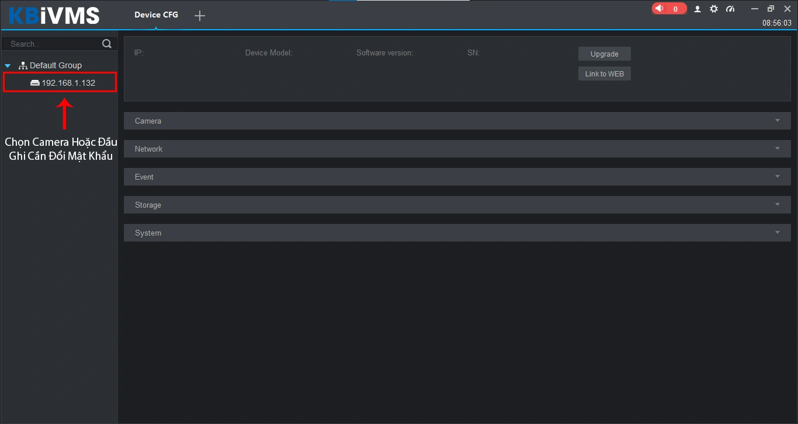The height and width of the screenshot is (424, 798).
Task: Click the red alarm speaker icon
Action: pos(660,9)
